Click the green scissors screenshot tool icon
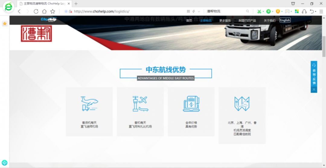 pyautogui.click(x=259, y=11)
